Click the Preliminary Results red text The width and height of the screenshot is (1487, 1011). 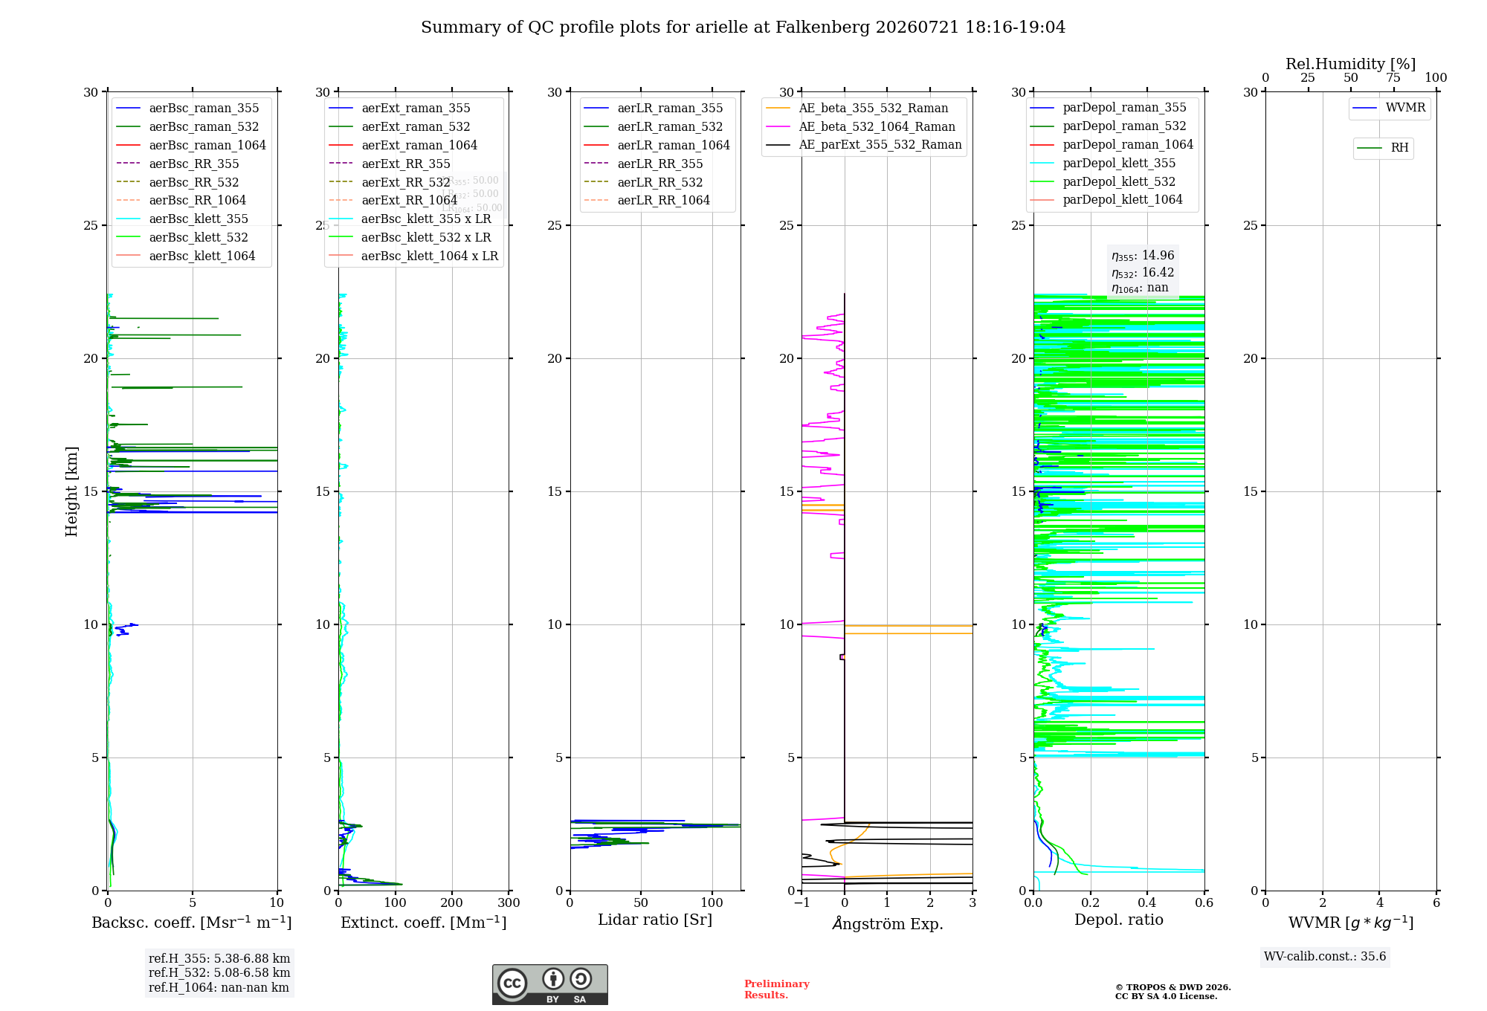[x=776, y=989]
